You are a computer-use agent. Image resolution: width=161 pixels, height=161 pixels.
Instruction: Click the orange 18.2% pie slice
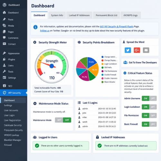click(x=94, y=70)
